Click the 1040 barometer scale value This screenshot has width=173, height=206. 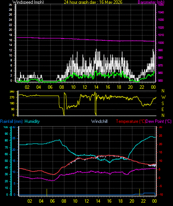pos(161,12)
